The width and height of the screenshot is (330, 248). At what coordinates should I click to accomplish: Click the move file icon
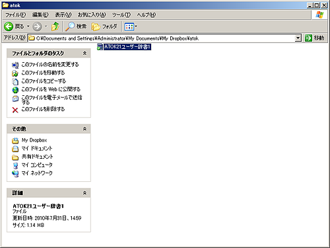coord(15,73)
